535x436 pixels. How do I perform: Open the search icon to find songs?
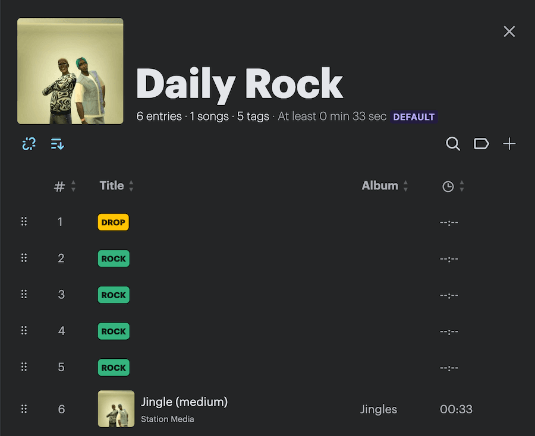(x=453, y=144)
